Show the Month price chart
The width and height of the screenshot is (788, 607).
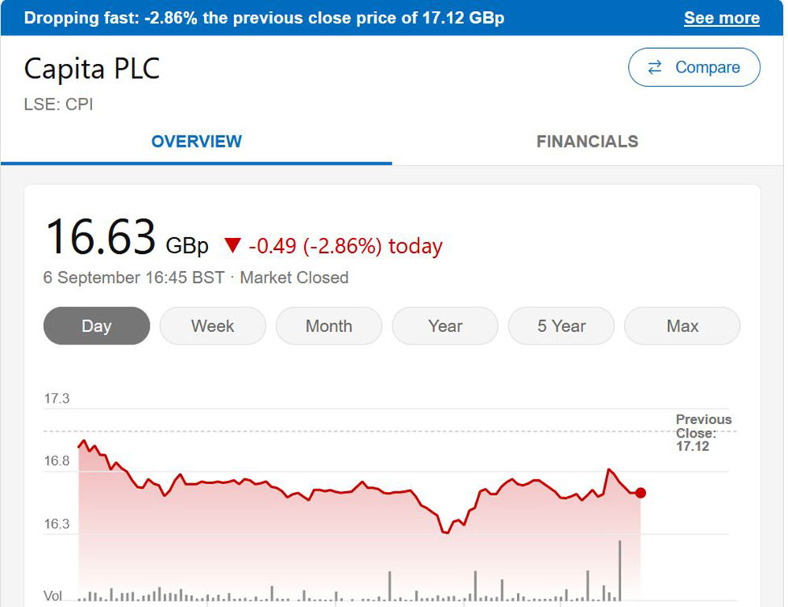pyautogui.click(x=329, y=326)
